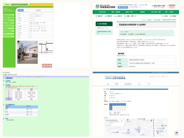Click the blue button beside the keyword field
The image size is (184, 138).
pos(123,7)
